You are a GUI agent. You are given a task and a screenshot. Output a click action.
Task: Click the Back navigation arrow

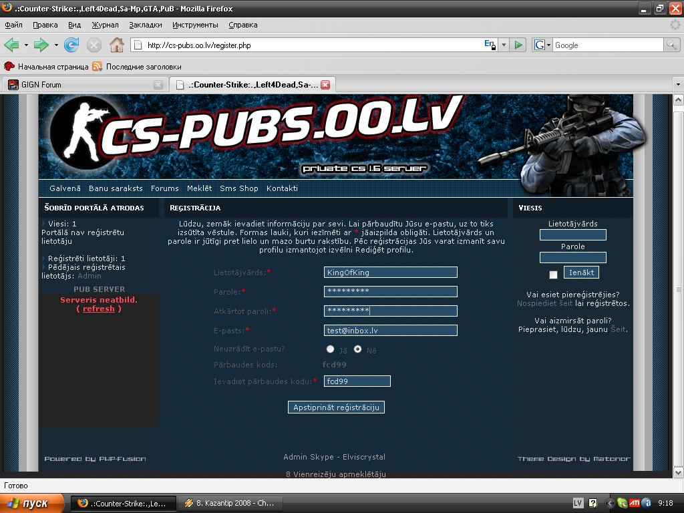(x=11, y=45)
